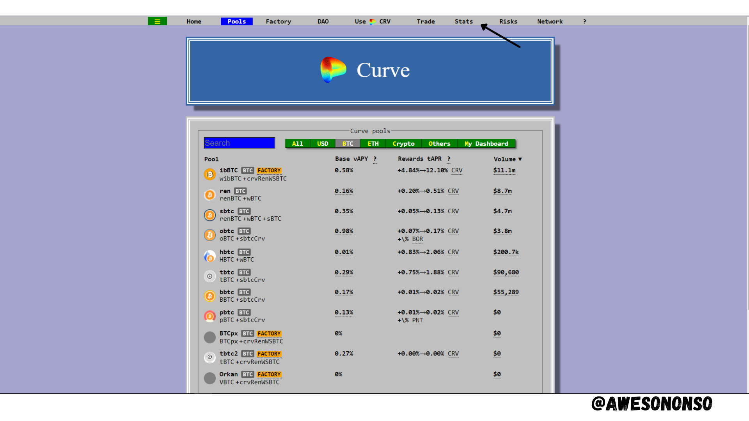The height and width of the screenshot is (421, 749).
Task: Open the hbtc pool name
Action: [x=227, y=253]
